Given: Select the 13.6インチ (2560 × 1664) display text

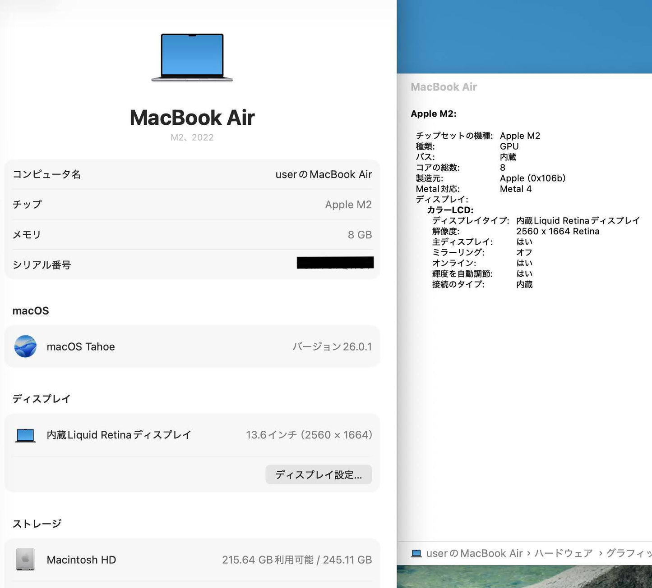Looking at the screenshot, I should [309, 434].
